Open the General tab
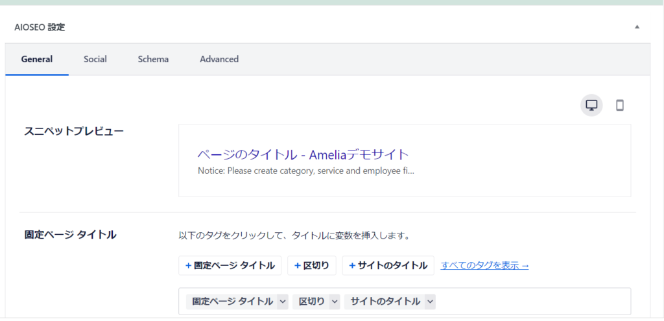Image resolution: width=664 pixels, height=321 pixels. point(37,59)
